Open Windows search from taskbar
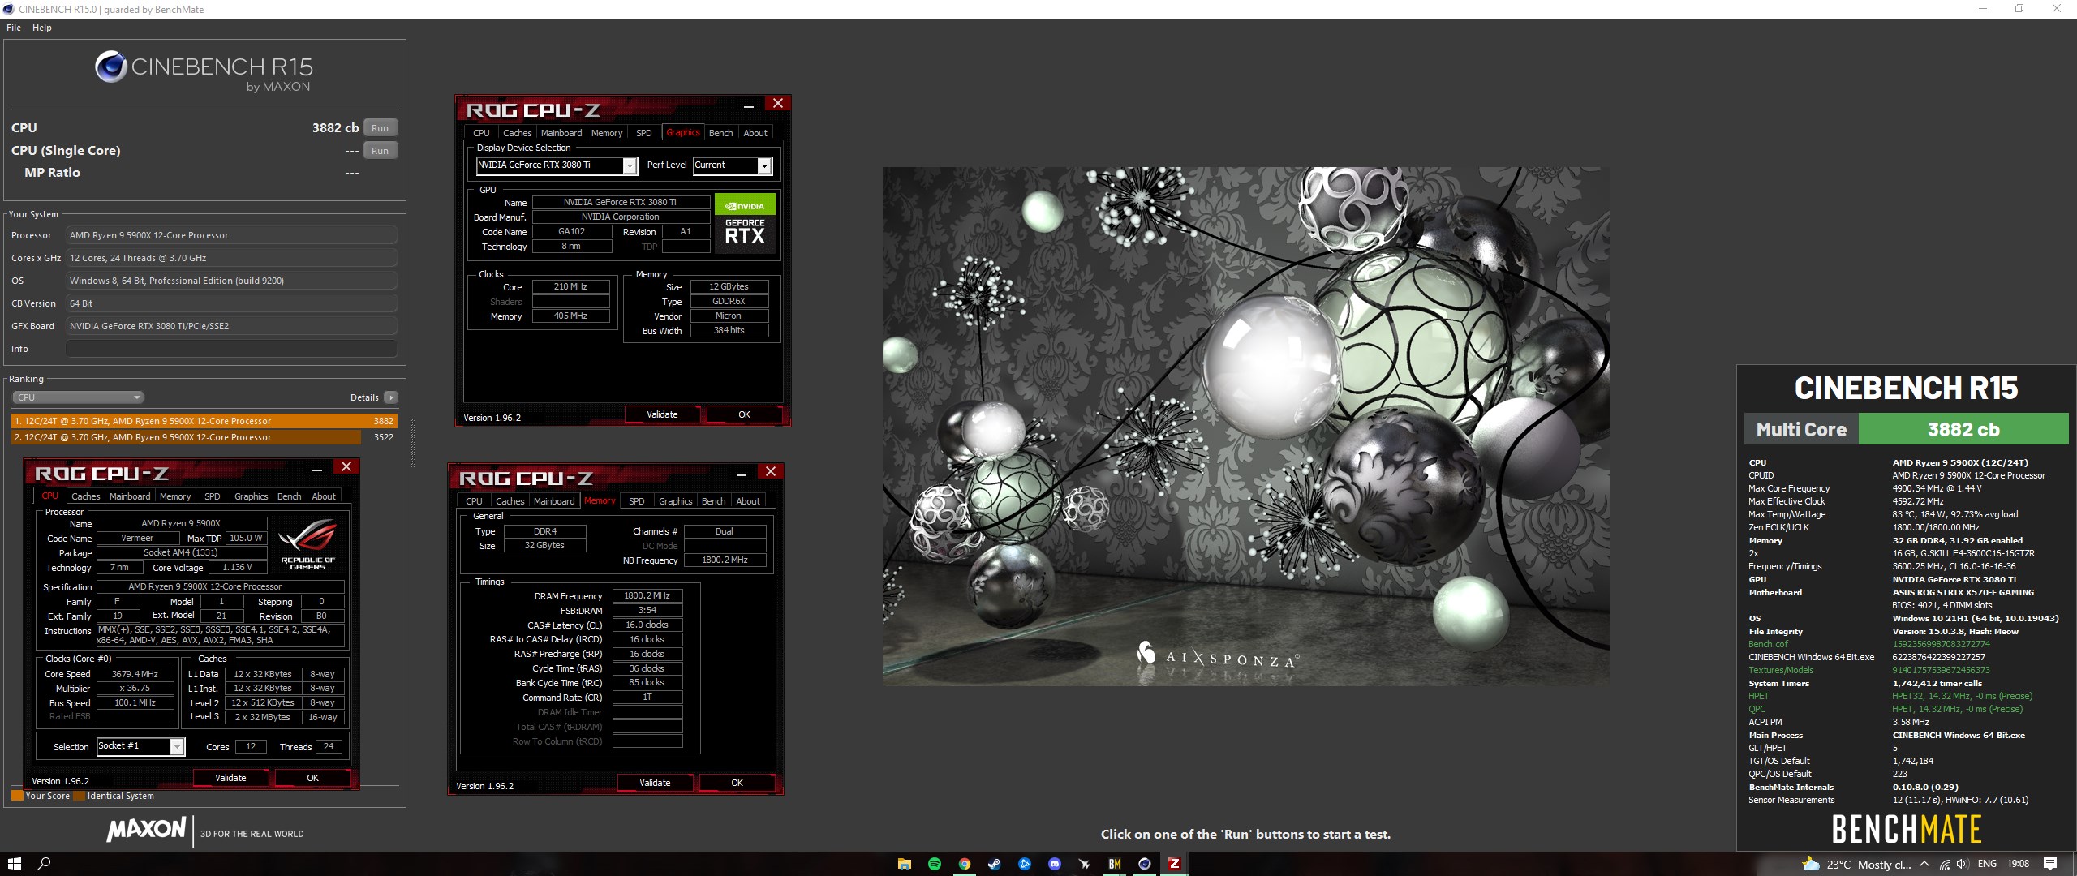Image resolution: width=2077 pixels, height=876 pixels. (45, 864)
